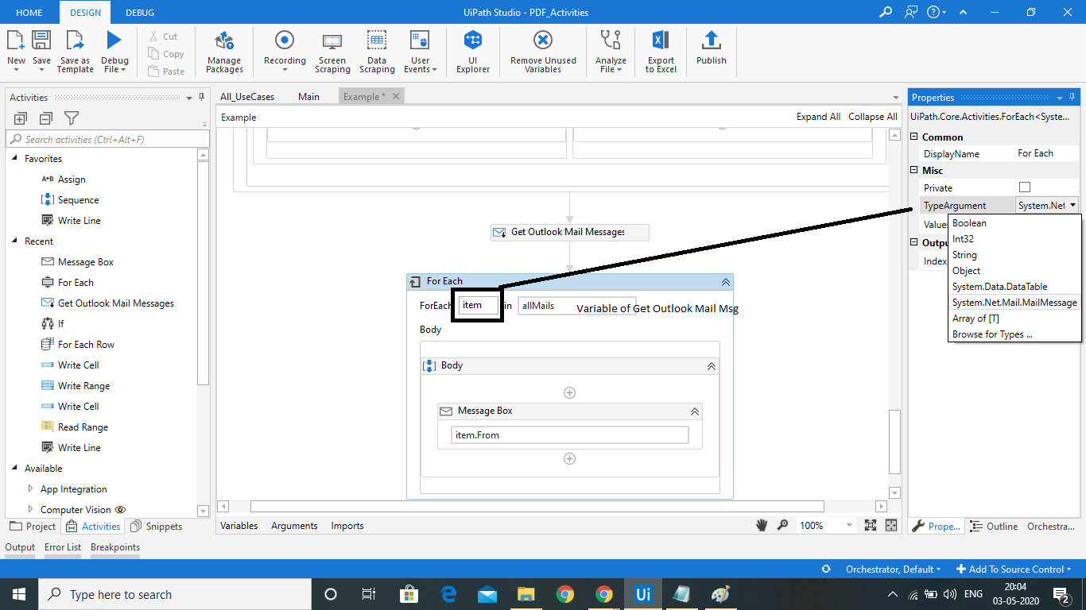Select the pan hand tool in designer
Image resolution: width=1086 pixels, height=610 pixels.
coord(762,525)
